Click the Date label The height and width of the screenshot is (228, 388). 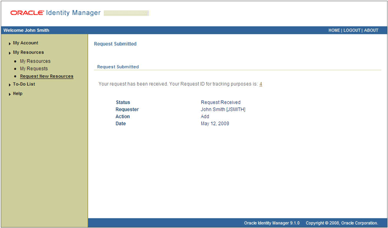pos(120,123)
